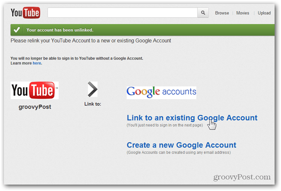Click the YouTube logo in the header
Viewport: 281px width, 191px height.
(25, 13)
